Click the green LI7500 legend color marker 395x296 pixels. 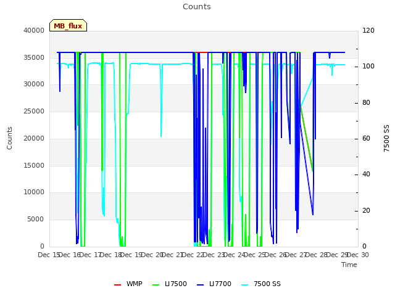coord(156,285)
